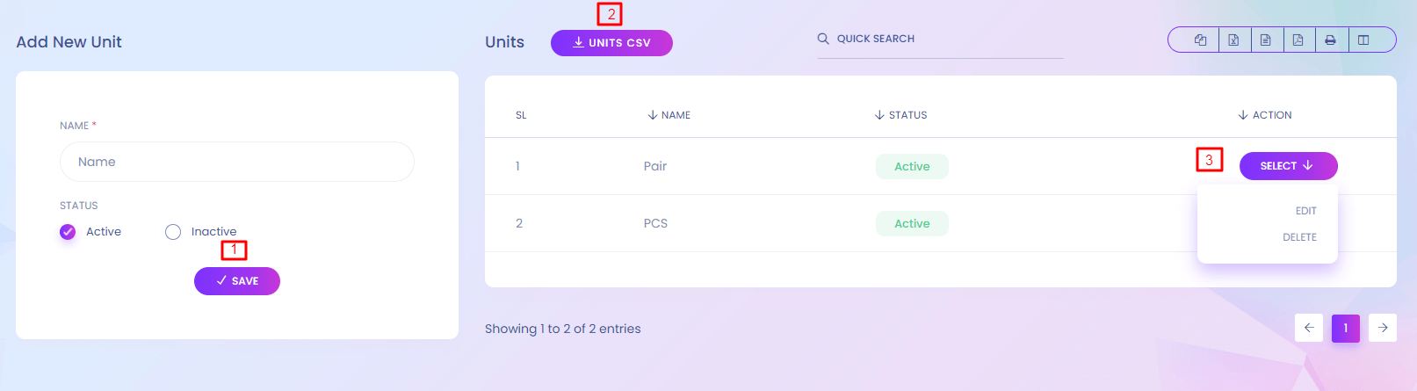Open the Select action dropdown for Pair
The image size is (1417, 391).
click(x=1288, y=166)
